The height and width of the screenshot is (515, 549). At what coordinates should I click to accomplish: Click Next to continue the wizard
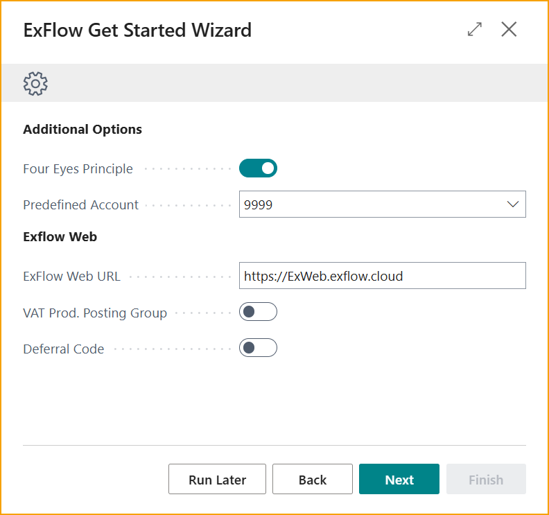click(399, 480)
